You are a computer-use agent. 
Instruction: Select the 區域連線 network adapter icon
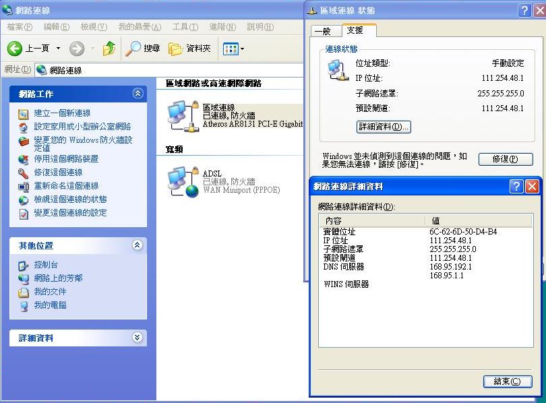point(183,116)
